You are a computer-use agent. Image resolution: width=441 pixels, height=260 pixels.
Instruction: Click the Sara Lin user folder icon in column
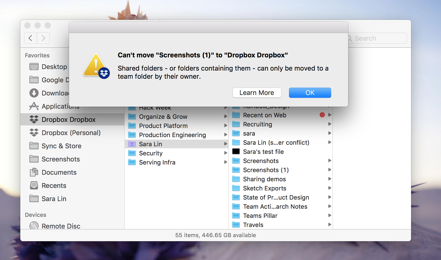(x=132, y=144)
